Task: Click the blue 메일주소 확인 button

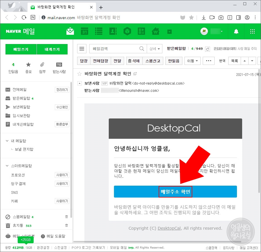Action: click(175, 191)
